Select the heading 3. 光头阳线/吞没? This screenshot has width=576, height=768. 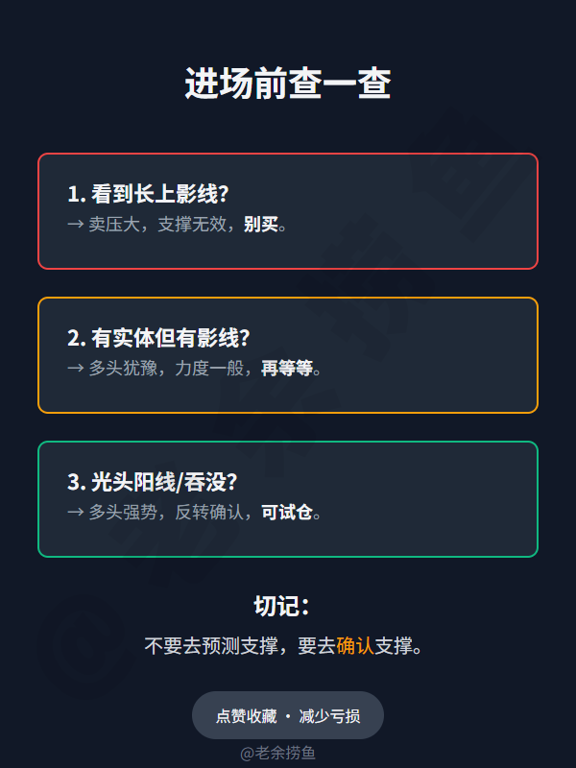pos(153,482)
